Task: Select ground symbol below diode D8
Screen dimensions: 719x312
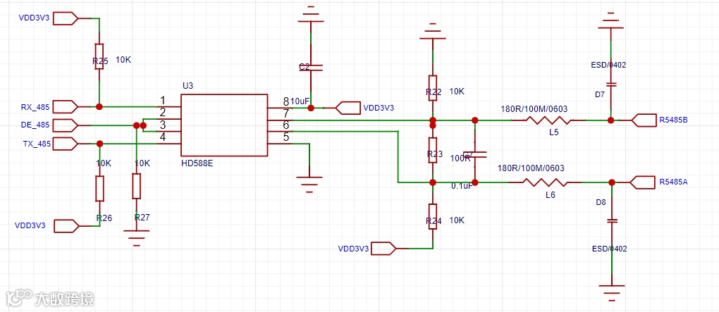Action: [x=611, y=292]
